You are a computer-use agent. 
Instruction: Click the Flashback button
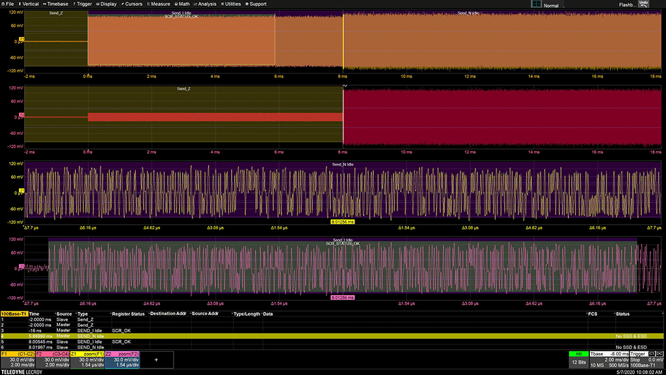pyautogui.click(x=626, y=4)
